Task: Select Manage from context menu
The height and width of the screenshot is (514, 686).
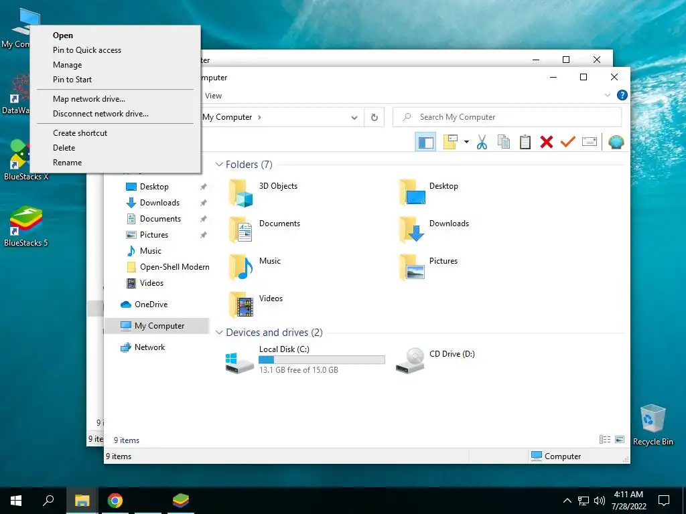Action: [115, 65]
